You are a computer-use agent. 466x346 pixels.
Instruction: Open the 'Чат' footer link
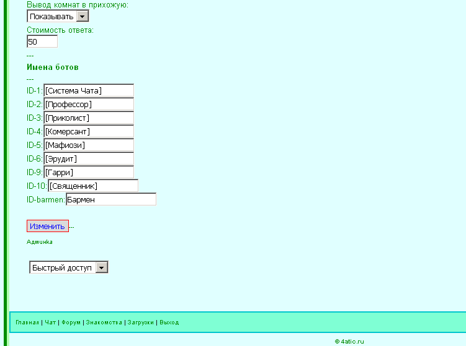50,322
